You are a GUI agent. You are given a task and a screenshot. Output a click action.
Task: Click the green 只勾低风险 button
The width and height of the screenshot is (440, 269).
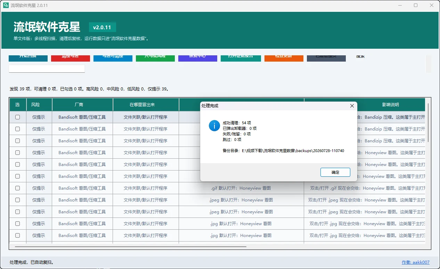click(155, 58)
